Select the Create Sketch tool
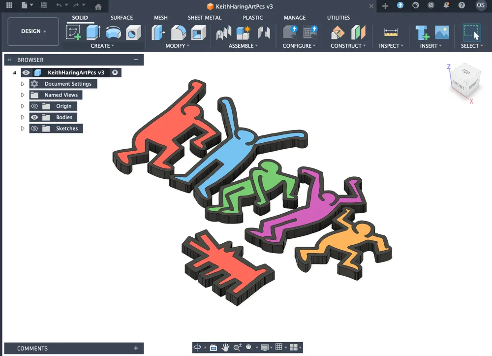 [x=73, y=32]
